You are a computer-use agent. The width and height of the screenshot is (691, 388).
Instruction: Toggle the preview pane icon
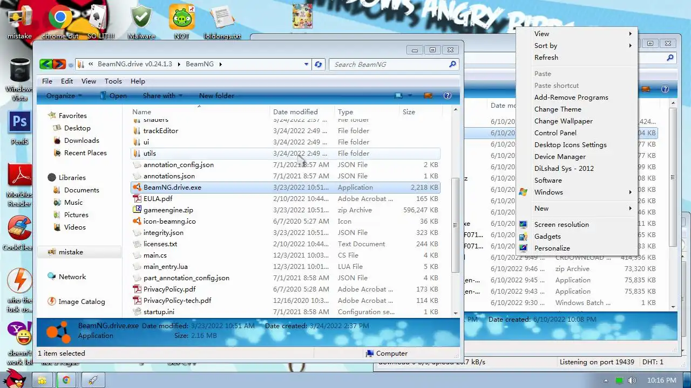coord(428,95)
